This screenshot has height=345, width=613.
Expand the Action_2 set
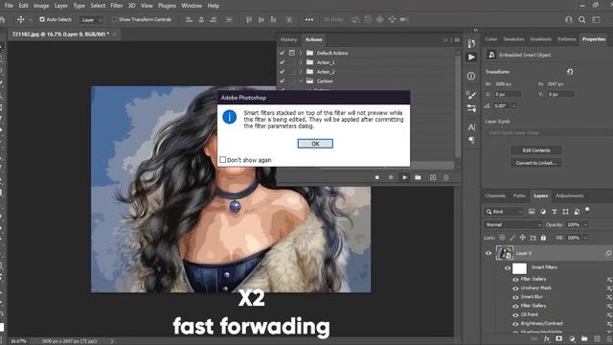click(301, 72)
